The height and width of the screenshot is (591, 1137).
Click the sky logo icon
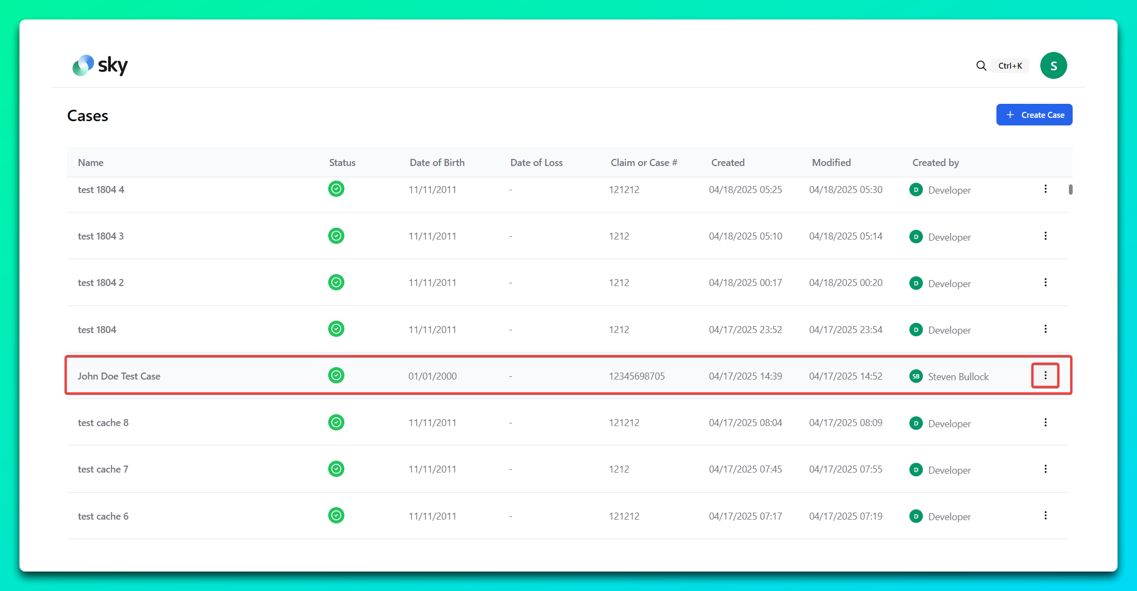pos(83,65)
